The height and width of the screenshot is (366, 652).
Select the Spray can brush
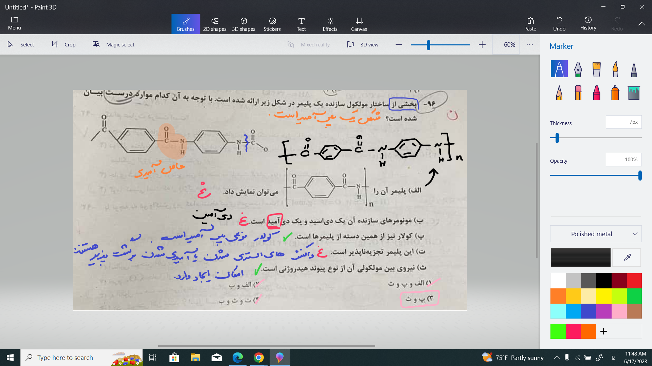(615, 92)
